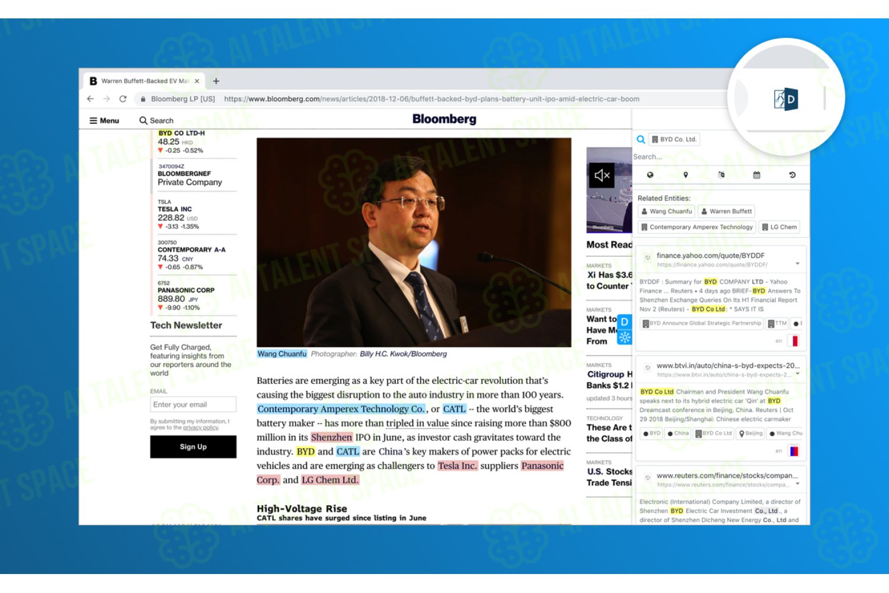The width and height of the screenshot is (889, 593).
Task: Expand the finance.yahoo.com result dropdown
Action: (x=798, y=263)
